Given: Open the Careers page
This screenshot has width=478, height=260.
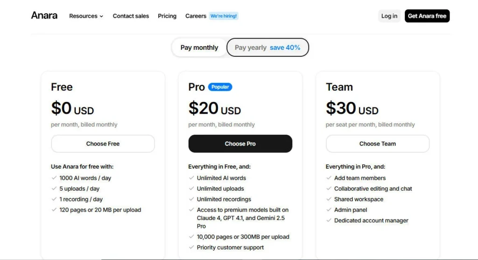Looking at the screenshot, I should click(196, 16).
